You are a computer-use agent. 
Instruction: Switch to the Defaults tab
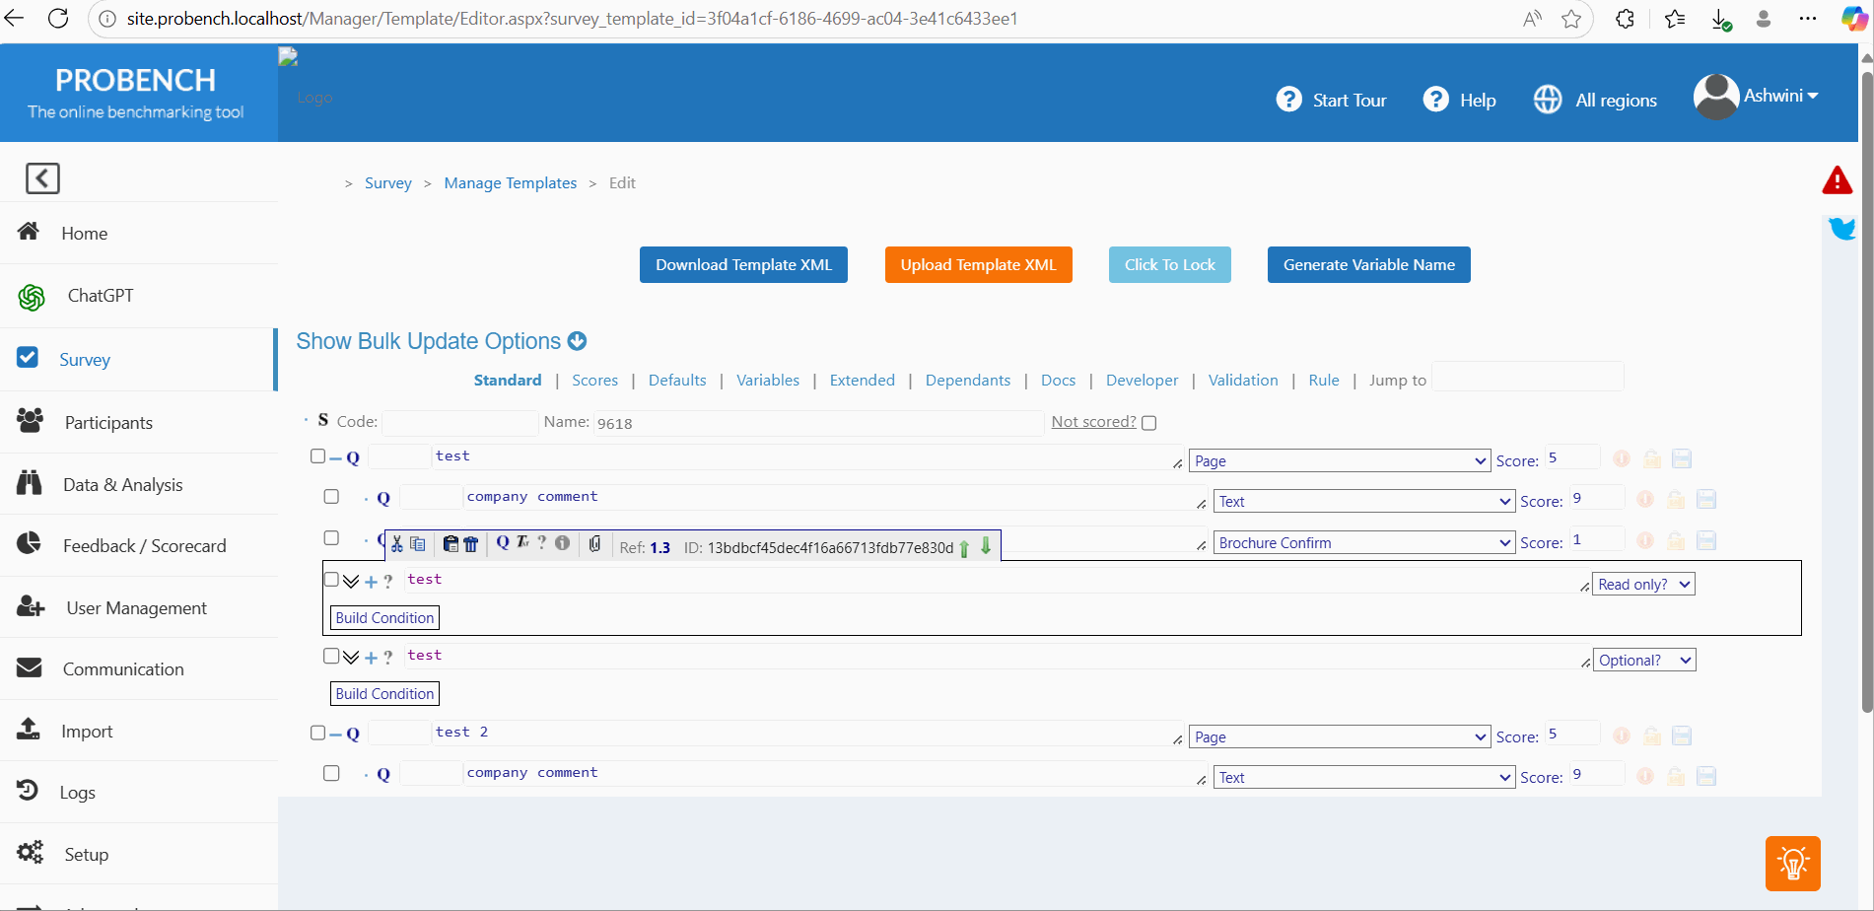click(677, 381)
